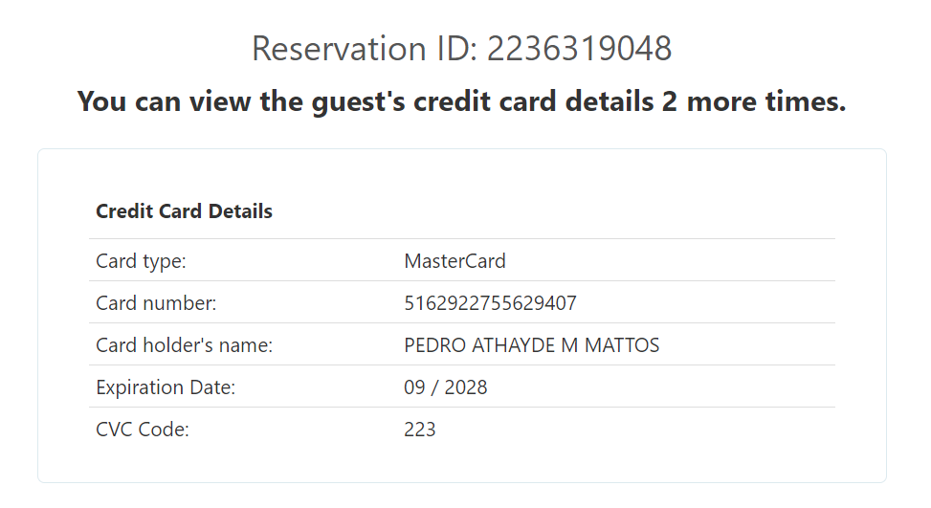This screenshot has width=931, height=508.
Task: Click the "CVC Code:" label
Action: pos(143,430)
